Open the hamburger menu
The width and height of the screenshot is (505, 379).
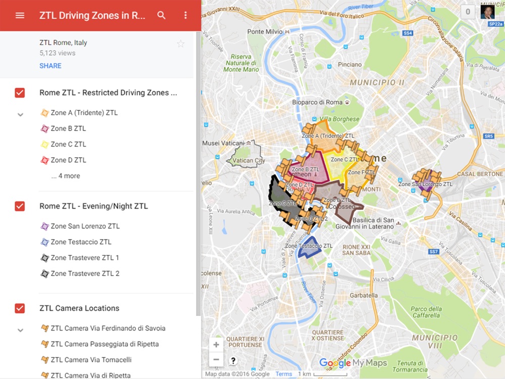[x=20, y=15]
